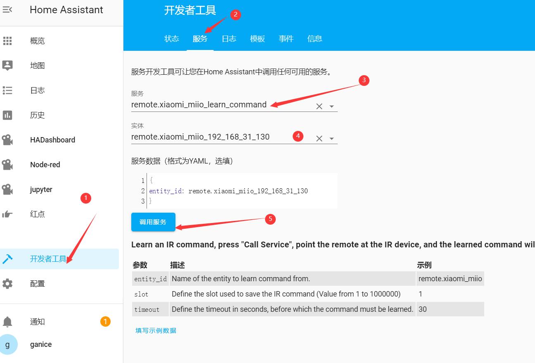
Task: Open the 概览 overview page from sidebar
Action: (37, 40)
